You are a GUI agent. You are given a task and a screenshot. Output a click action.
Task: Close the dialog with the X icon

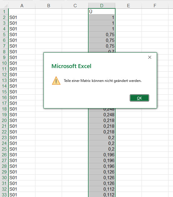click(150, 57)
